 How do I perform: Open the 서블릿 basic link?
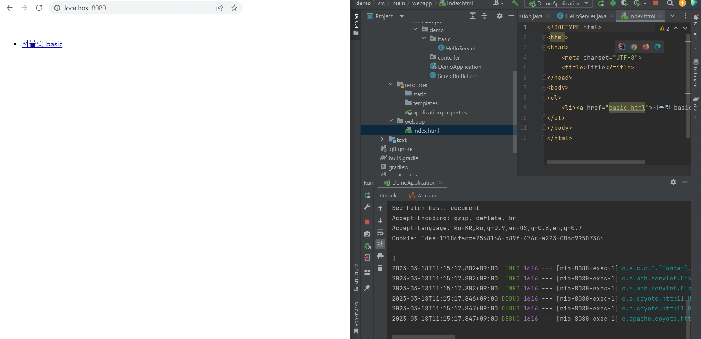[42, 44]
